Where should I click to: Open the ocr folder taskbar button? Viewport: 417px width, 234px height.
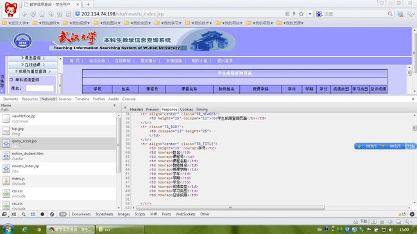pos(120,230)
